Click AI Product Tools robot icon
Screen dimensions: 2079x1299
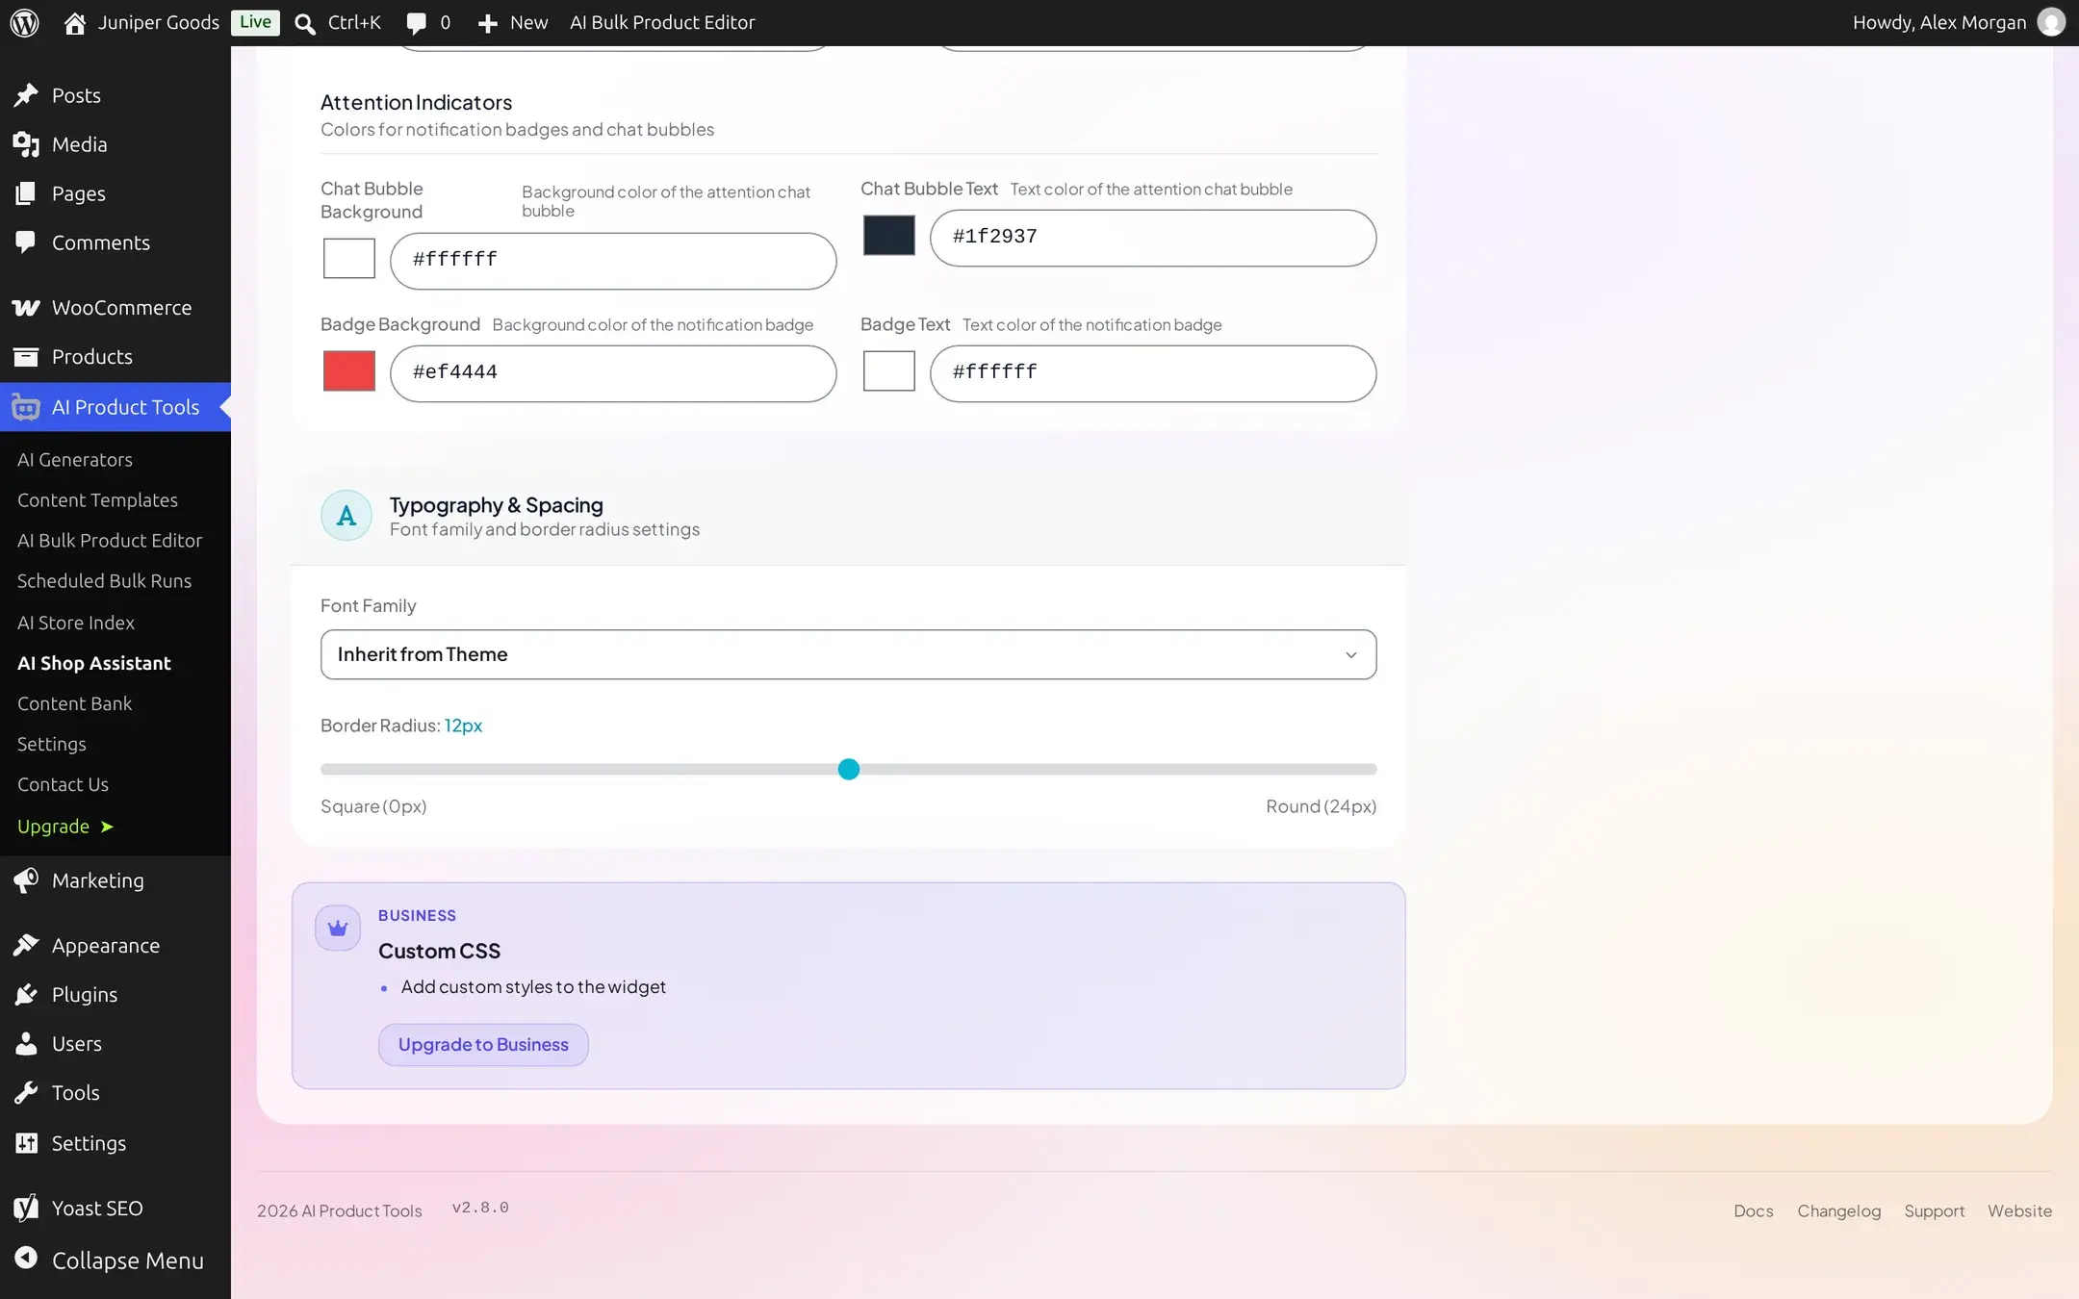[26, 408]
